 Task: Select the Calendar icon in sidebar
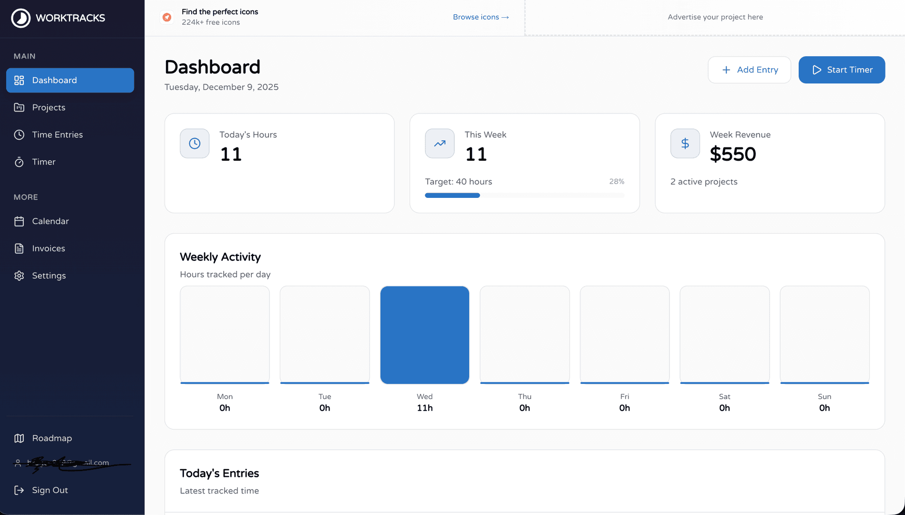coord(19,221)
